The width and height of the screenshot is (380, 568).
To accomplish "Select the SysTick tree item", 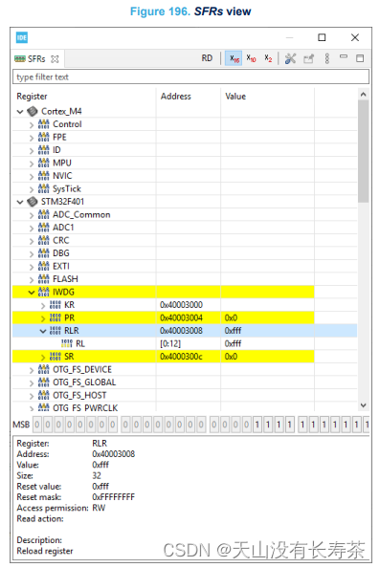I will click(67, 188).
